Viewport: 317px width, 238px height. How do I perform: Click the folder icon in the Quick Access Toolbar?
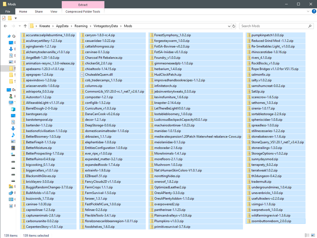click(x=10, y=18)
